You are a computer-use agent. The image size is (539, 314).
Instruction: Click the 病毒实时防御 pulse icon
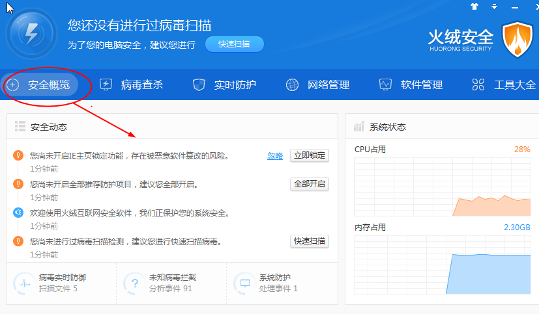click(x=24, y=283)
